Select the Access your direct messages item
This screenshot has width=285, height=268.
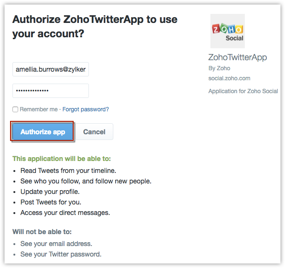65,213
